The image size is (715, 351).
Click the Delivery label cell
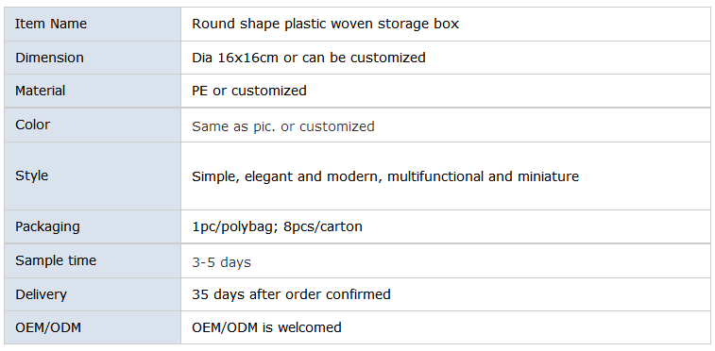click(x=93, y=294)
